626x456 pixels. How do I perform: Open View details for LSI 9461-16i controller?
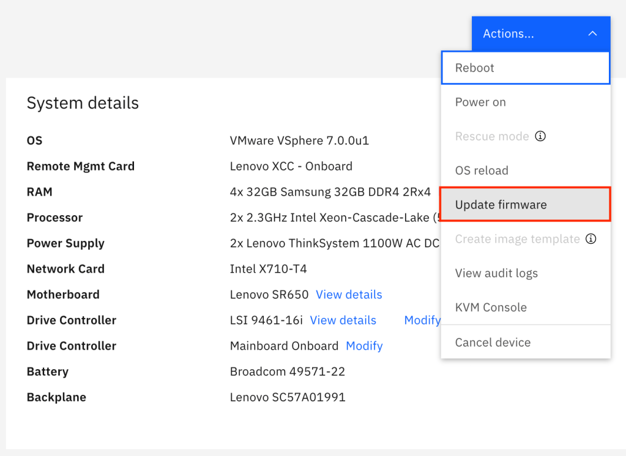coord(343,320)
